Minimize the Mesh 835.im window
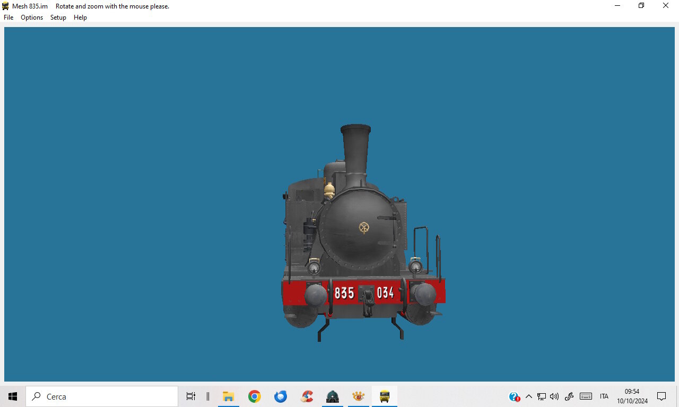The width and height of the screenshot is (679, 407). [x=617, y=6]
